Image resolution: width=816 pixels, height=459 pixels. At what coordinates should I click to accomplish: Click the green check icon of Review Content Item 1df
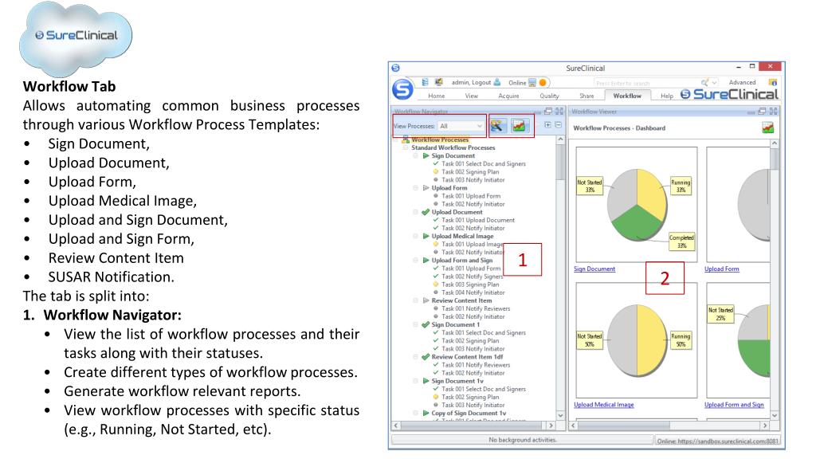[x=426, y=356]
